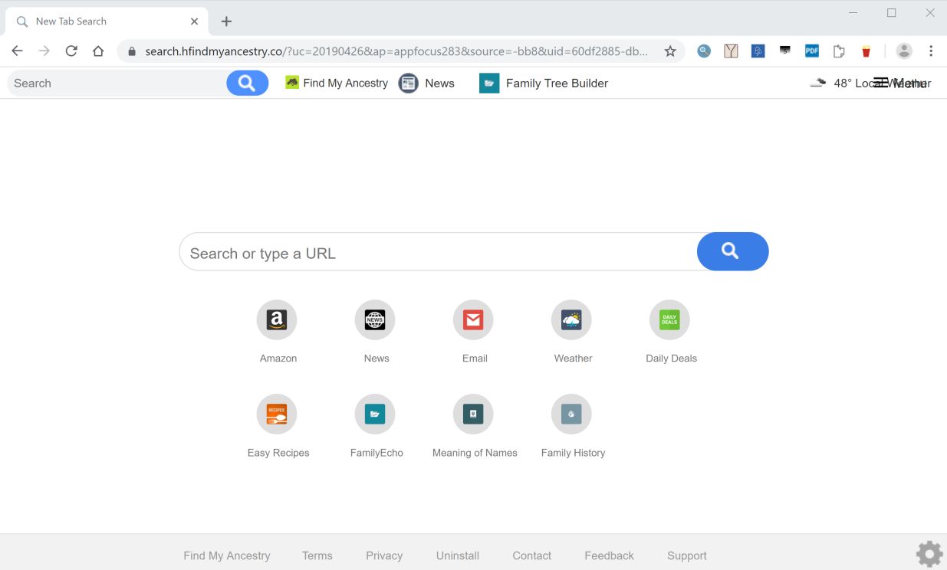Focus the toolbar Search box

point(117,83)
